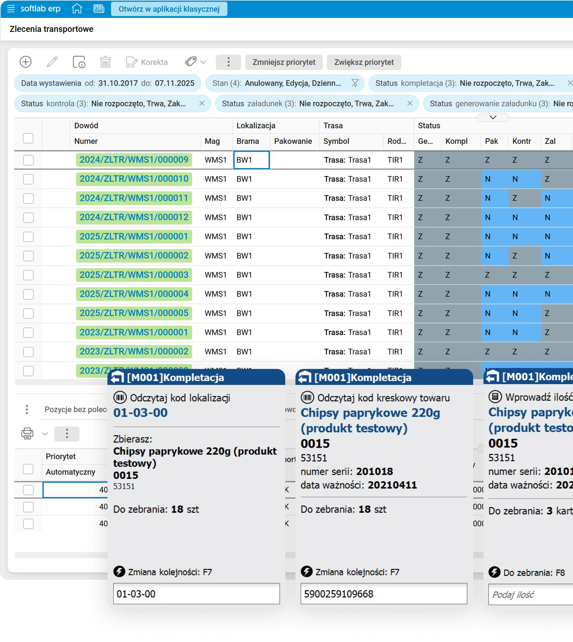The image size is (573, 642).
Task: Open the hamburger main menu
Action: (11, 9)
